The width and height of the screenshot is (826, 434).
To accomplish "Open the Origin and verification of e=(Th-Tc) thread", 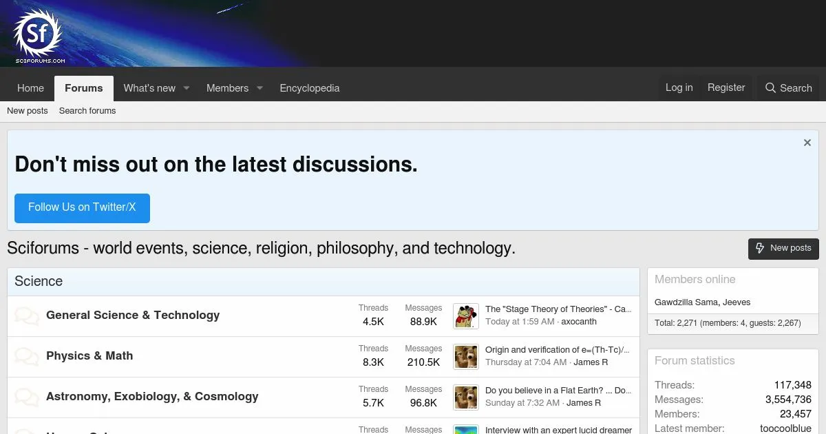I will tap(558, 350).
